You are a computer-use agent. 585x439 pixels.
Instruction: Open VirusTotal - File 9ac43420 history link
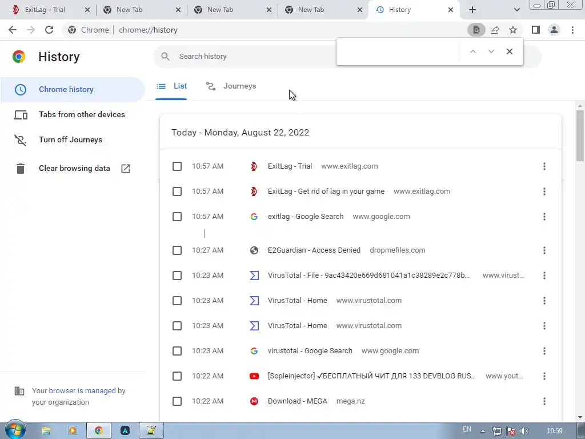(368, 276)
